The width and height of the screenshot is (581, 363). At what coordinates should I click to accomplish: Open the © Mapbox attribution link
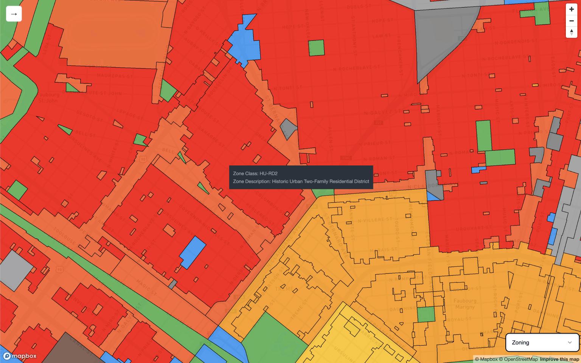click(486, 359)
